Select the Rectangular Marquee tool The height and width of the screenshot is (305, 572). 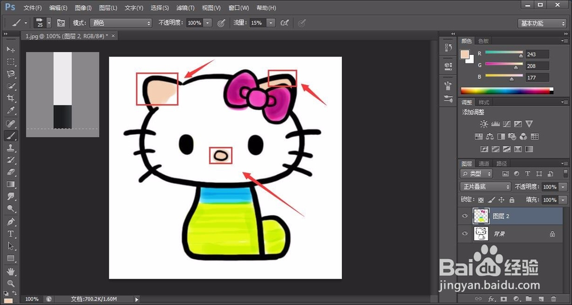10,62
